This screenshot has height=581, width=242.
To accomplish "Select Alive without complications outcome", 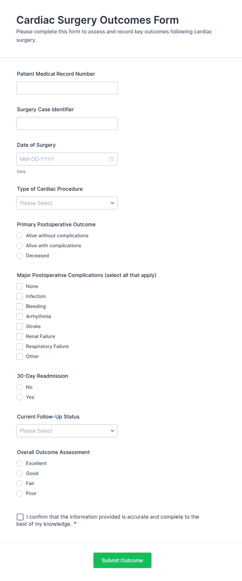I will click(19, 236).
